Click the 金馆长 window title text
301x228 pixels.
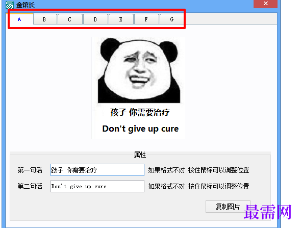[26, 5]
